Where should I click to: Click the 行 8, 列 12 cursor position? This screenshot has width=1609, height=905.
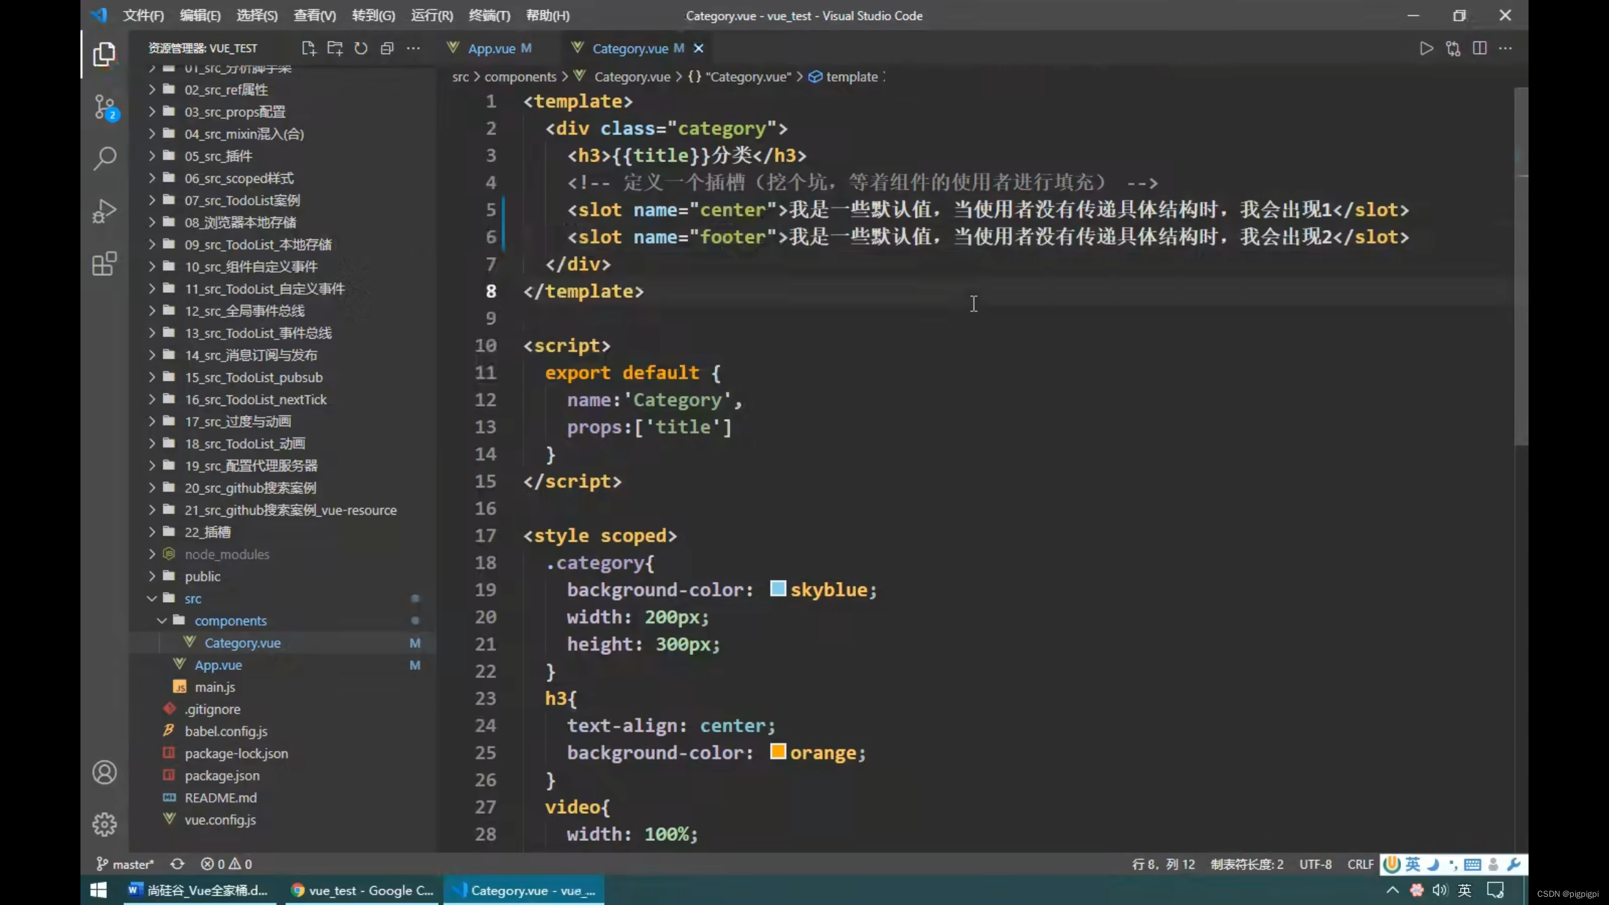coord(1163,864)
